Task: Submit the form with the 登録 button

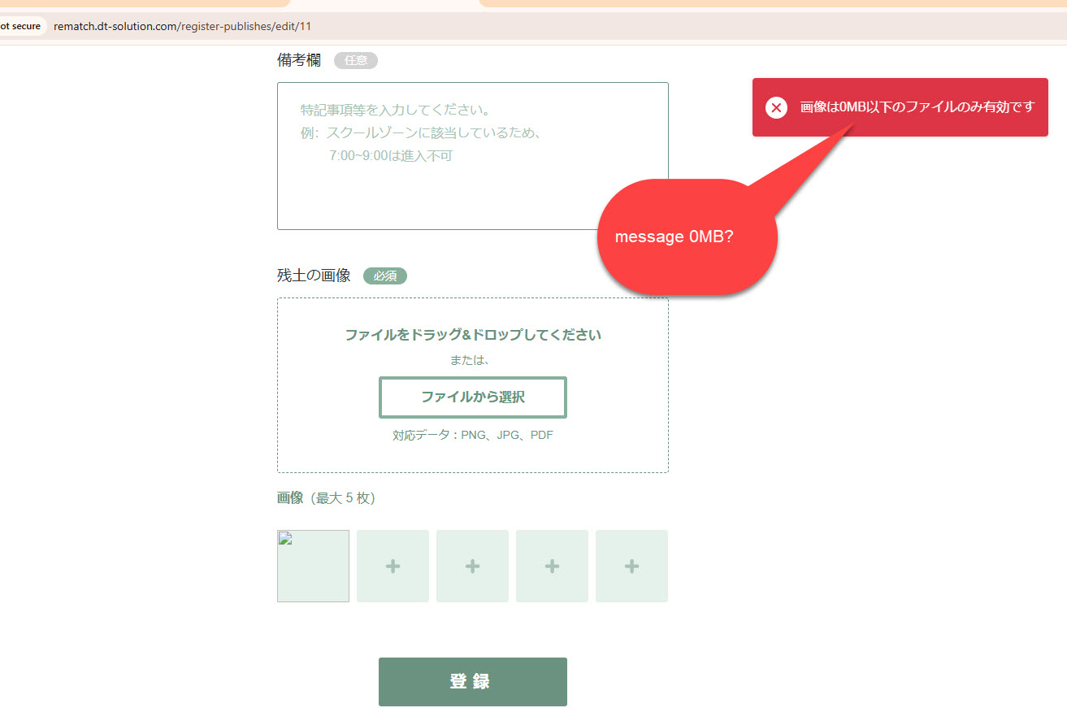Action: tap(472, 682)
